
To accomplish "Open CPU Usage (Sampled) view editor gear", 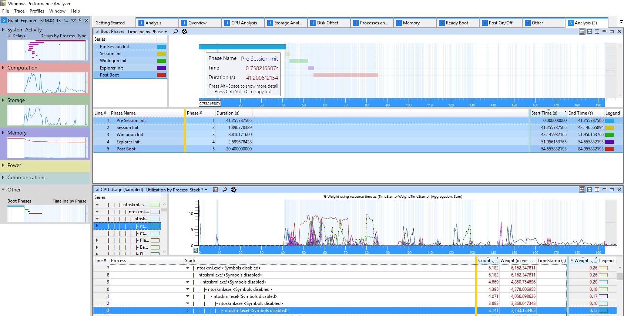I will pyautogui.click(x=234, y=190).
